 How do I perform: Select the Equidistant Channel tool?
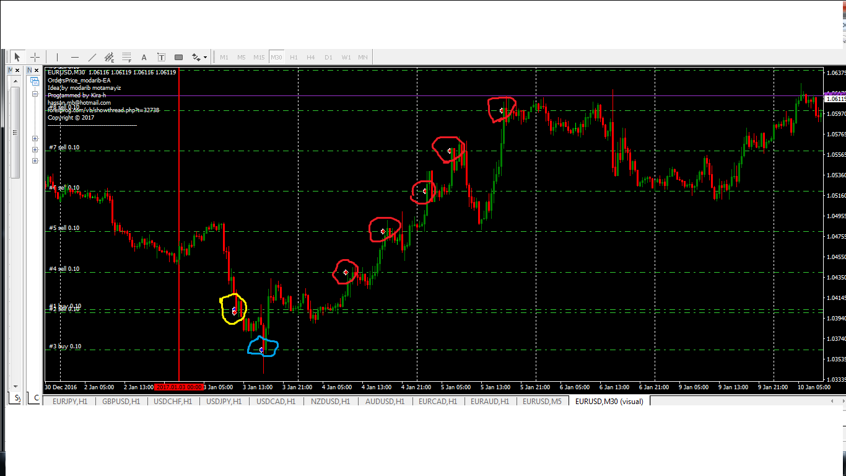click(110, 57)
